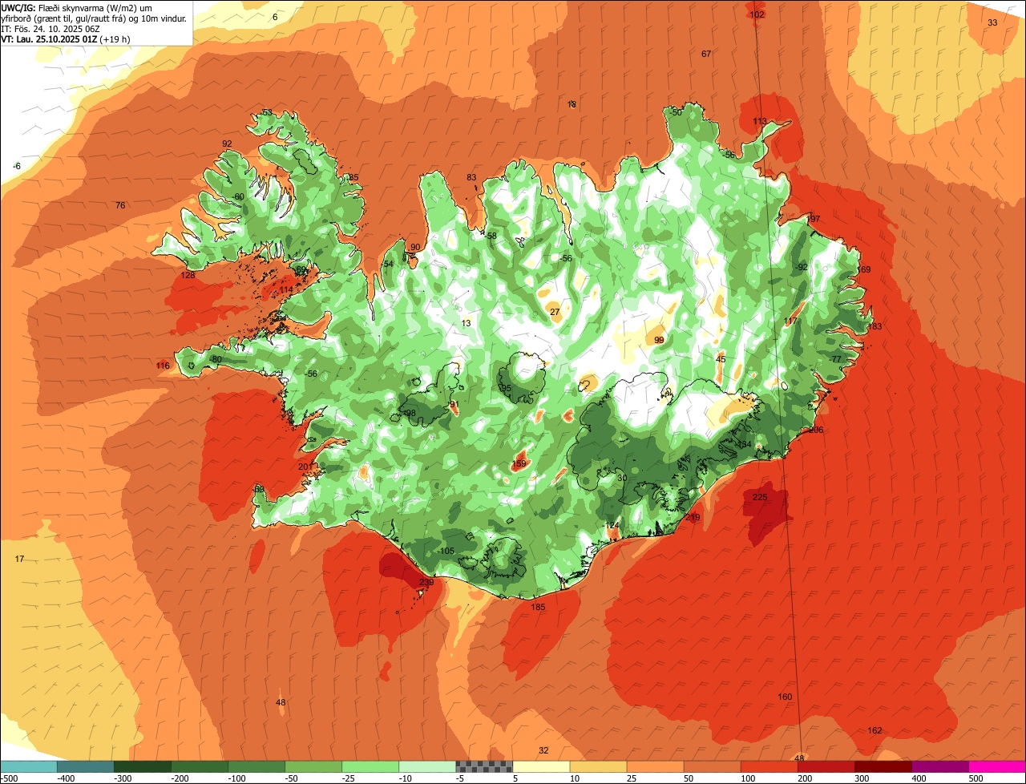Click the inland value 159
Screen dimensions: 1026x784
519,464
